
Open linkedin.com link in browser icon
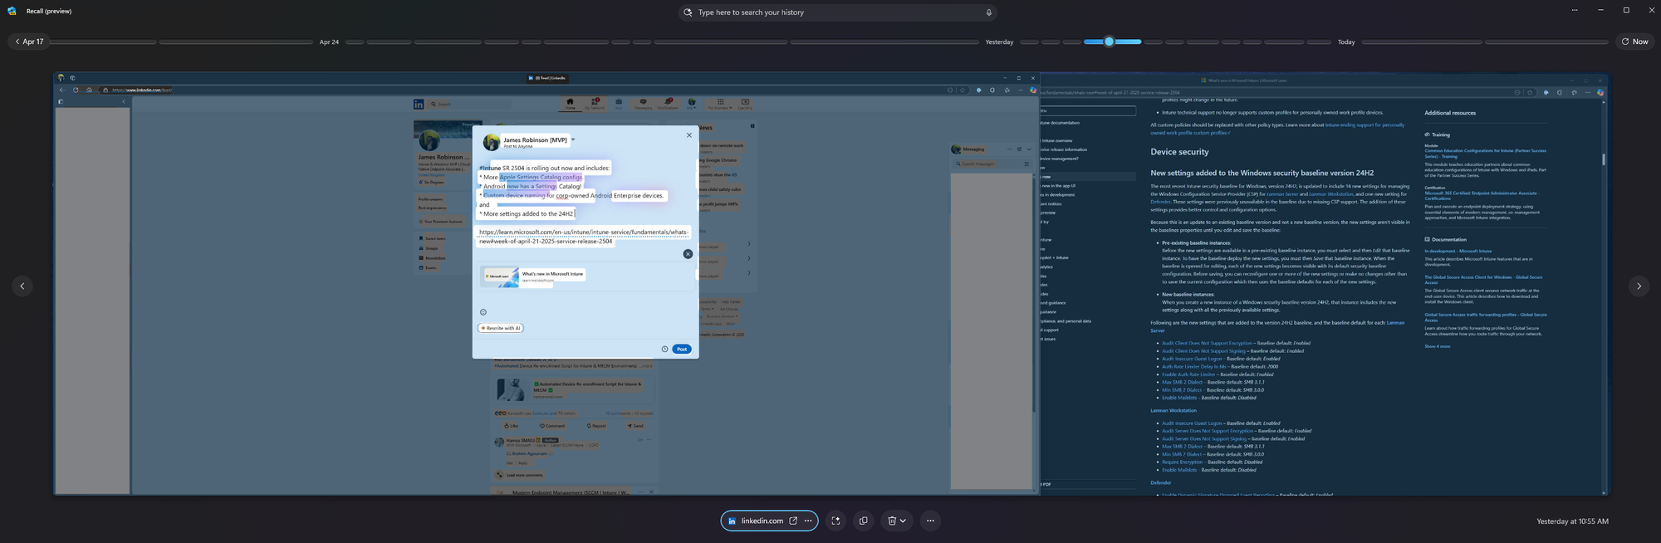(793, 521)
